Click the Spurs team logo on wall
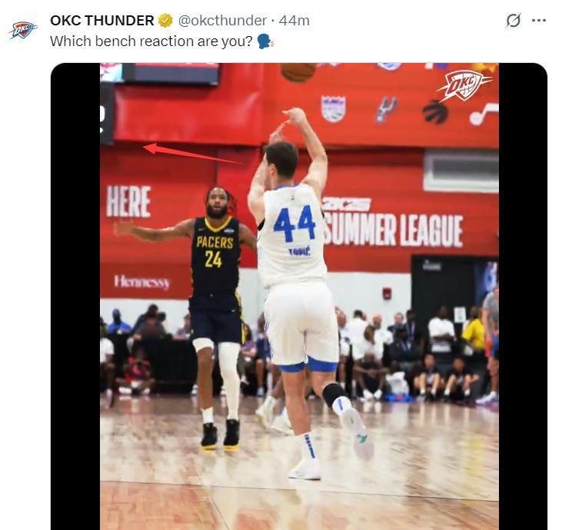The width and height of the screenshot is (562, 530). pos(385,109)
